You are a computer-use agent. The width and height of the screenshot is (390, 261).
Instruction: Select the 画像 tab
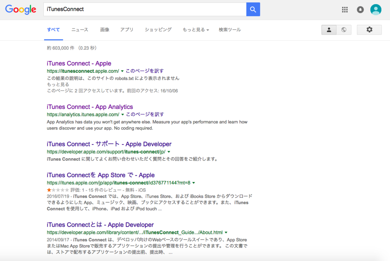(105, 30)
